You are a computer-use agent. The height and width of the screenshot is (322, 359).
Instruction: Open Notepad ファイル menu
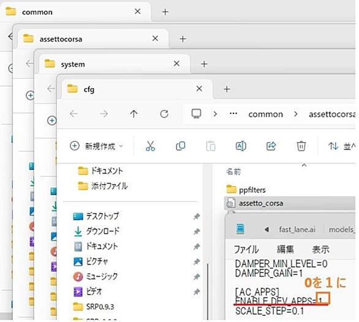pos(246,249)
